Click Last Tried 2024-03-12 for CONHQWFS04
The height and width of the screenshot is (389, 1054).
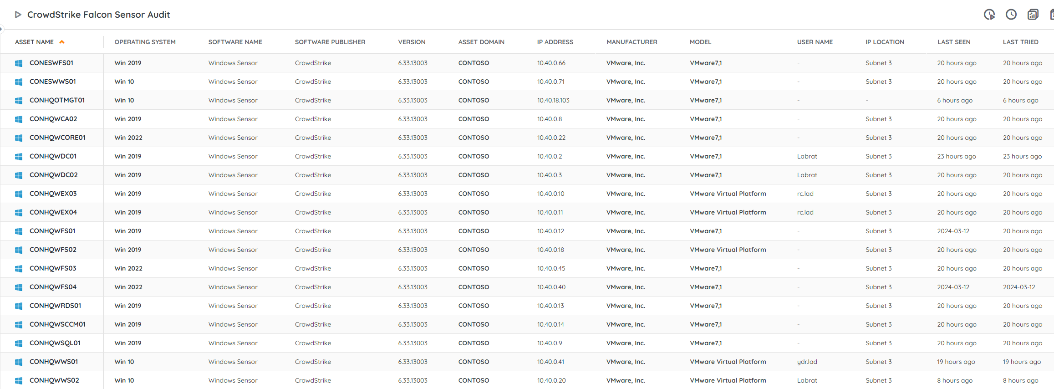(x=1019, y=287)
